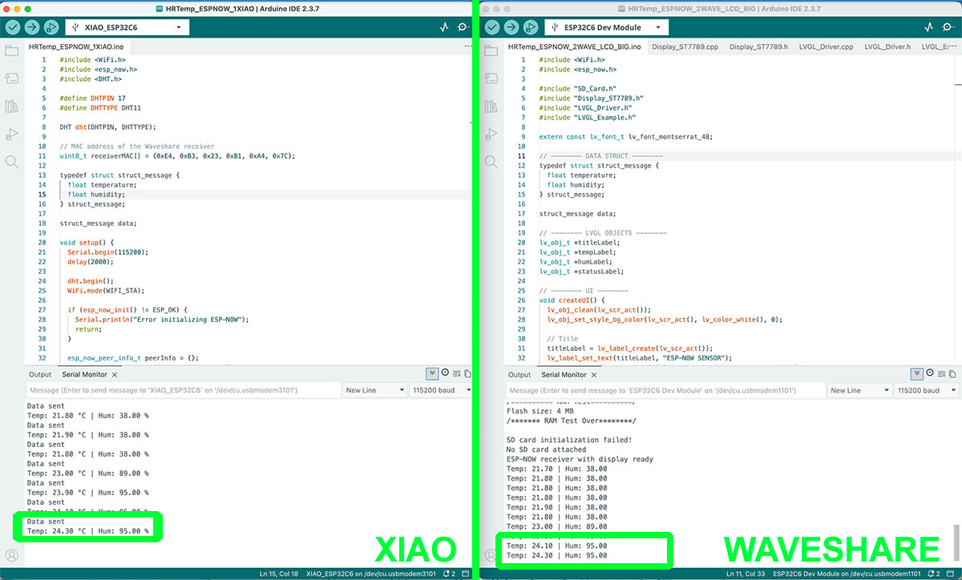The image size is (962, 580).
Task: Click 'SD card initialization failed!' in right monitor
Action: coord(568,440)
